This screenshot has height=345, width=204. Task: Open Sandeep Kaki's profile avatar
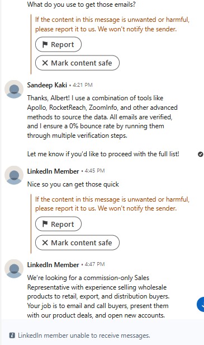[x=14, y=90]
